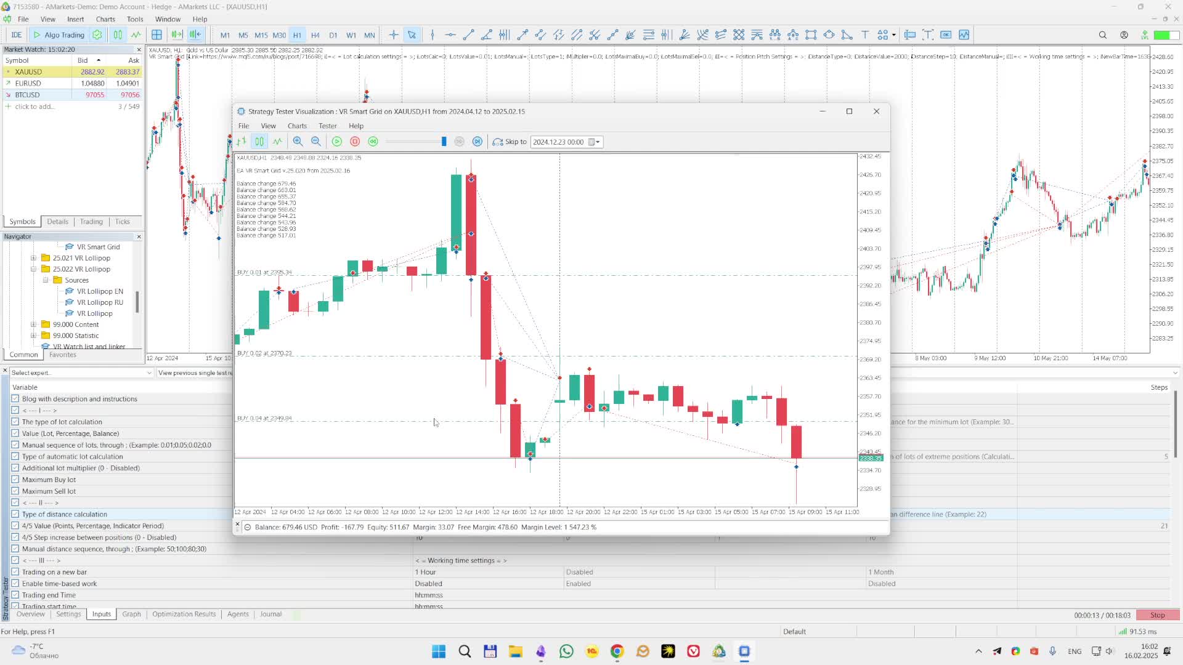Switch tester chart to line view
1183x665 pixels.
278,142
